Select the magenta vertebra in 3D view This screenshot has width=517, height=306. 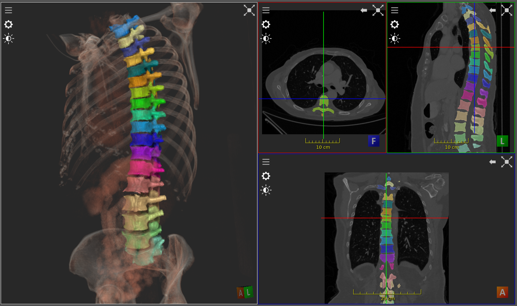tap(145, 167)
